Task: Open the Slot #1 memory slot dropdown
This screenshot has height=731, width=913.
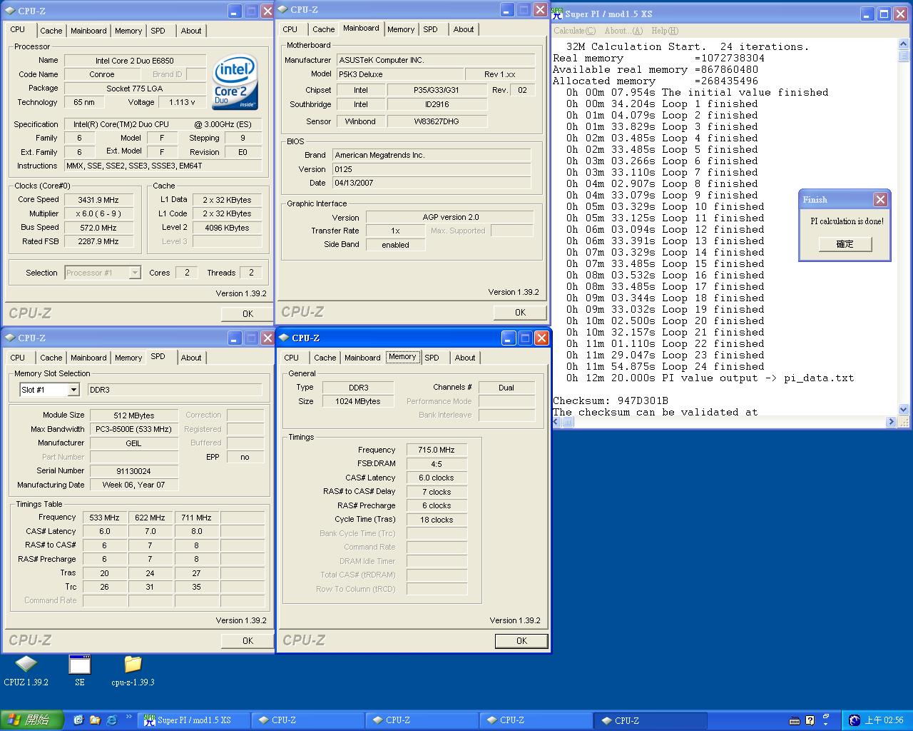Action: click(73, 390)
